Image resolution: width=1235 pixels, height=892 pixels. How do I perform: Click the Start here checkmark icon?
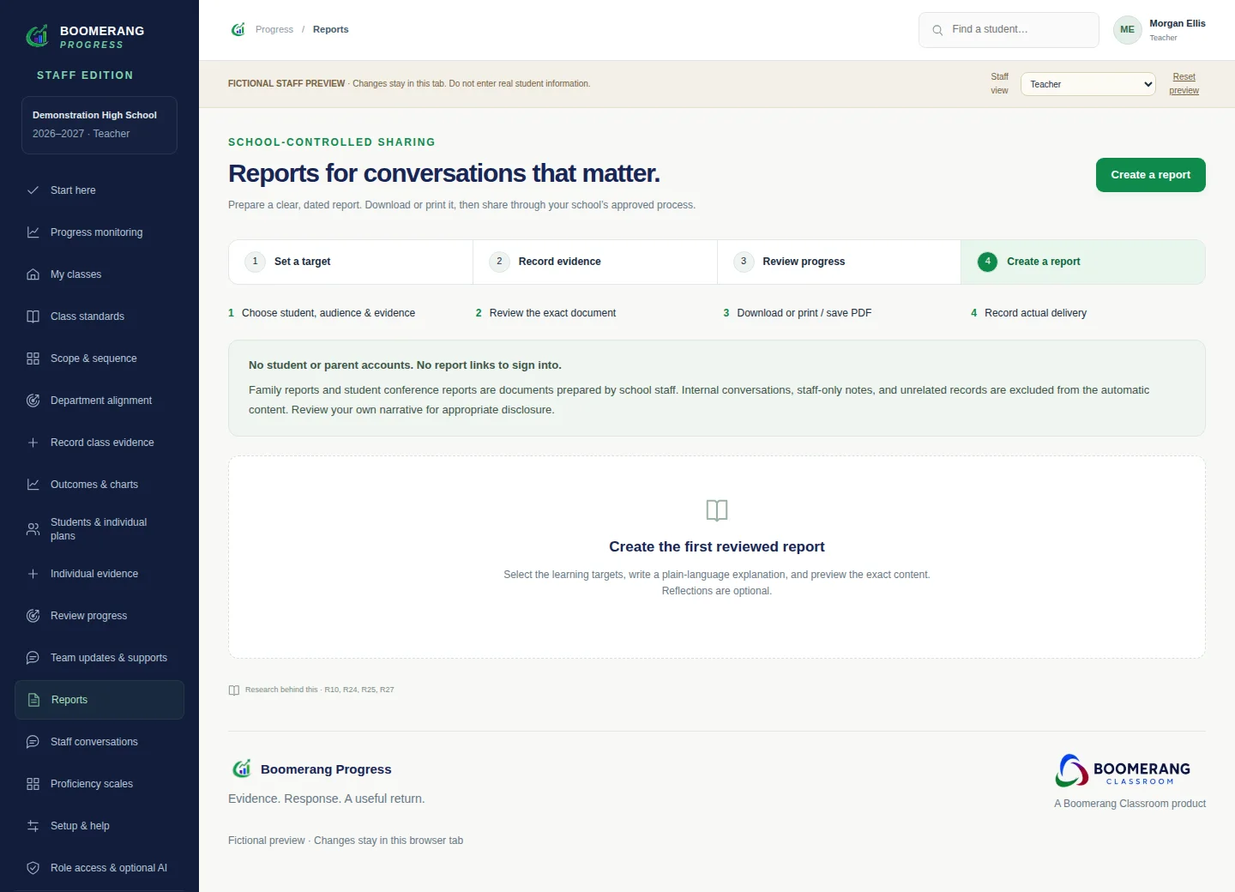tap(33, 190)
